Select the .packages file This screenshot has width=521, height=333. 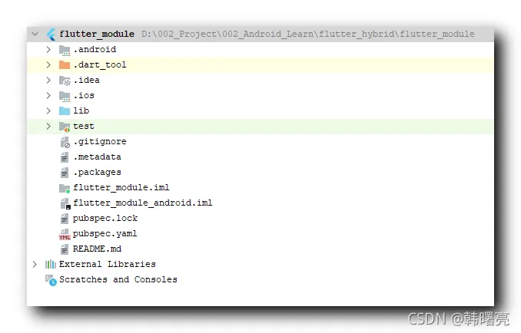(97, 173)
